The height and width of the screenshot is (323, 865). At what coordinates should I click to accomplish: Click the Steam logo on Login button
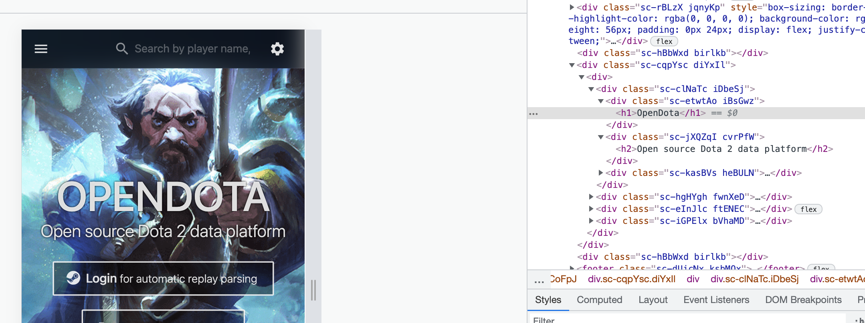(73, 278)
